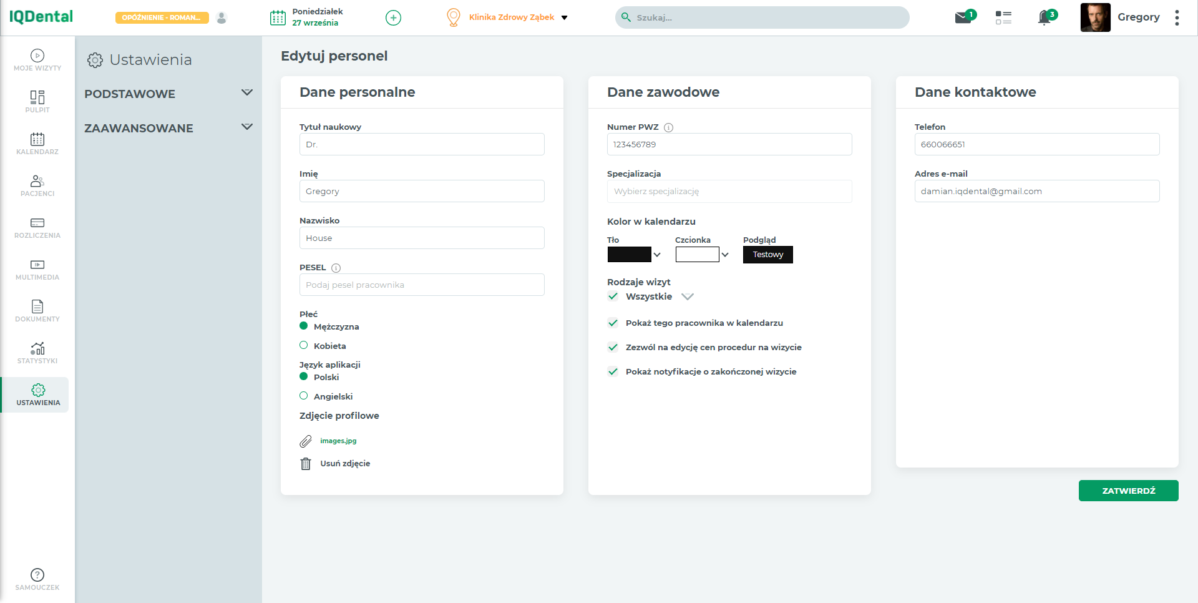The width and height of the screenshot is (1198, 603).
Task: Click Poniedziałek 27 września date text
Action: [x=318, y=17]
